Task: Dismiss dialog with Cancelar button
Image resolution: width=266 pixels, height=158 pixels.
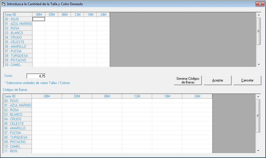Action: coord(247,80)
